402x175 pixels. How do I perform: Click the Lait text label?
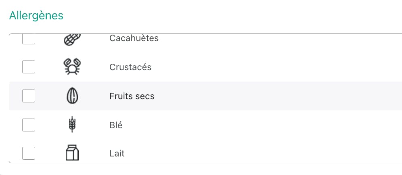coord(117,154)
